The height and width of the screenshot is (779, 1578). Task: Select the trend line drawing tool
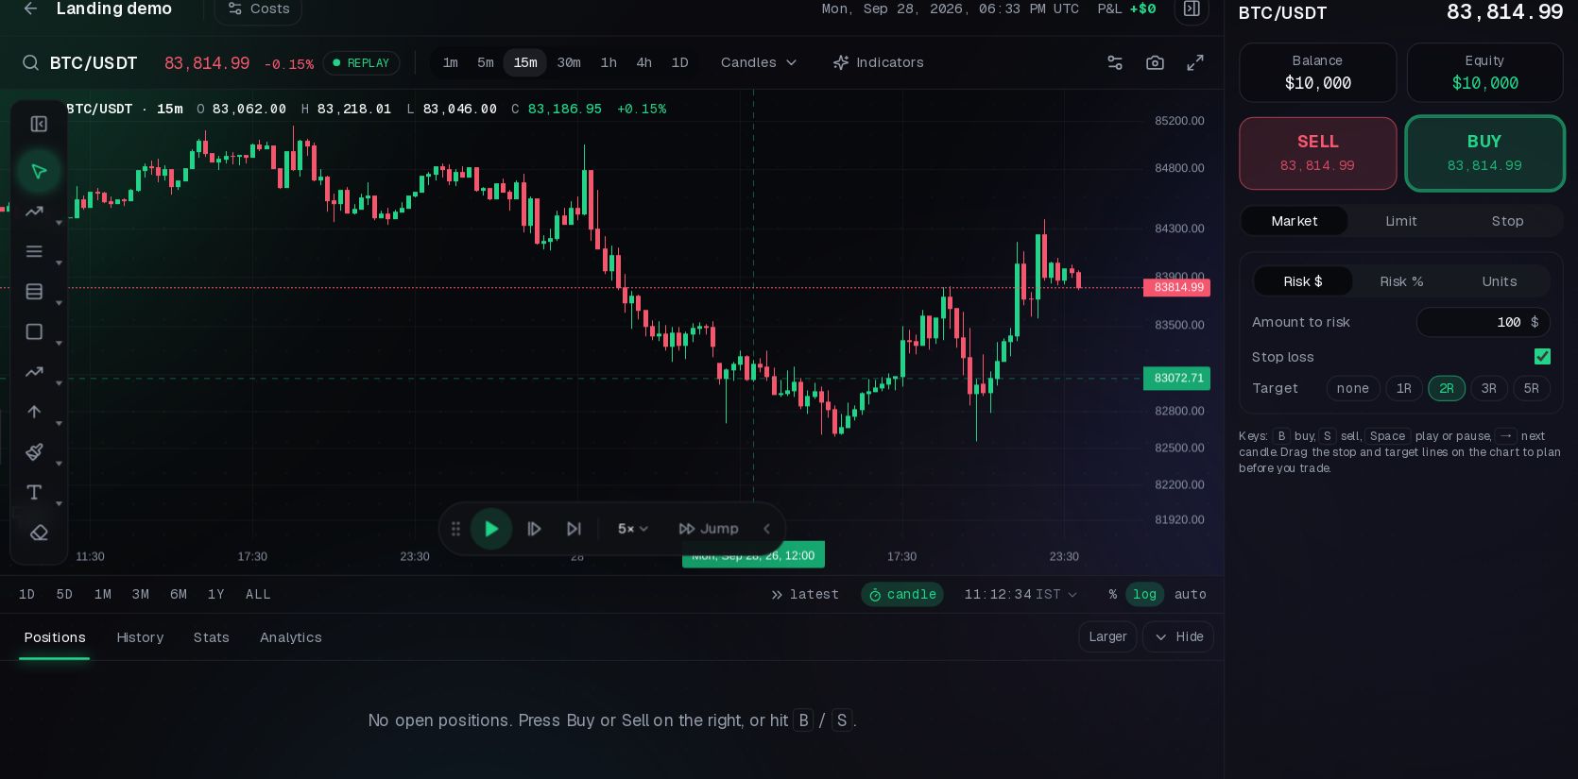[x=34, y=212]
